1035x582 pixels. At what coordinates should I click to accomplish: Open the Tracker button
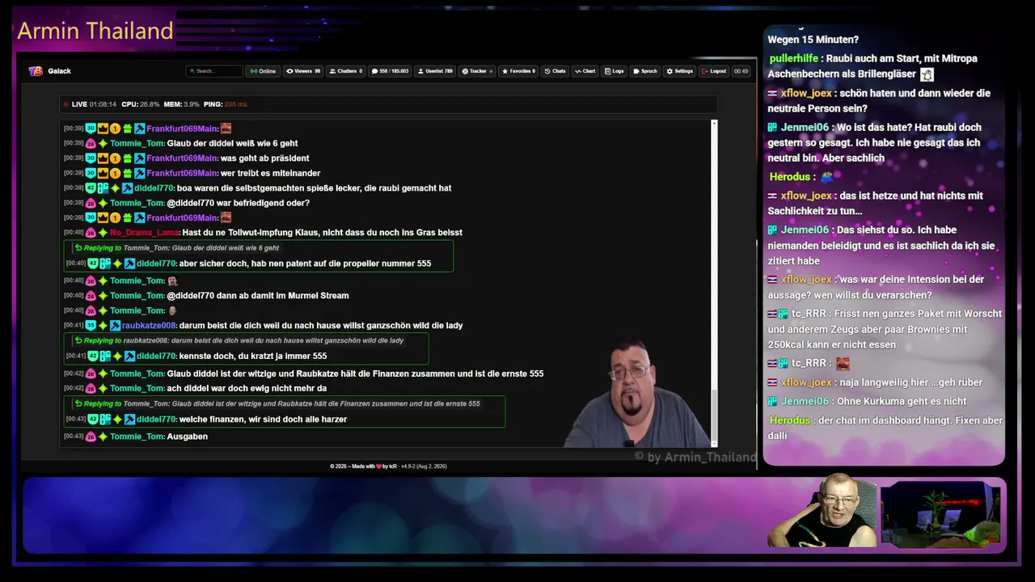click(x=478, y=71)
